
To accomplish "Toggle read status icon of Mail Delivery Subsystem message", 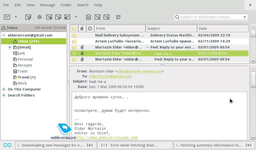I will tap(74, 35).
